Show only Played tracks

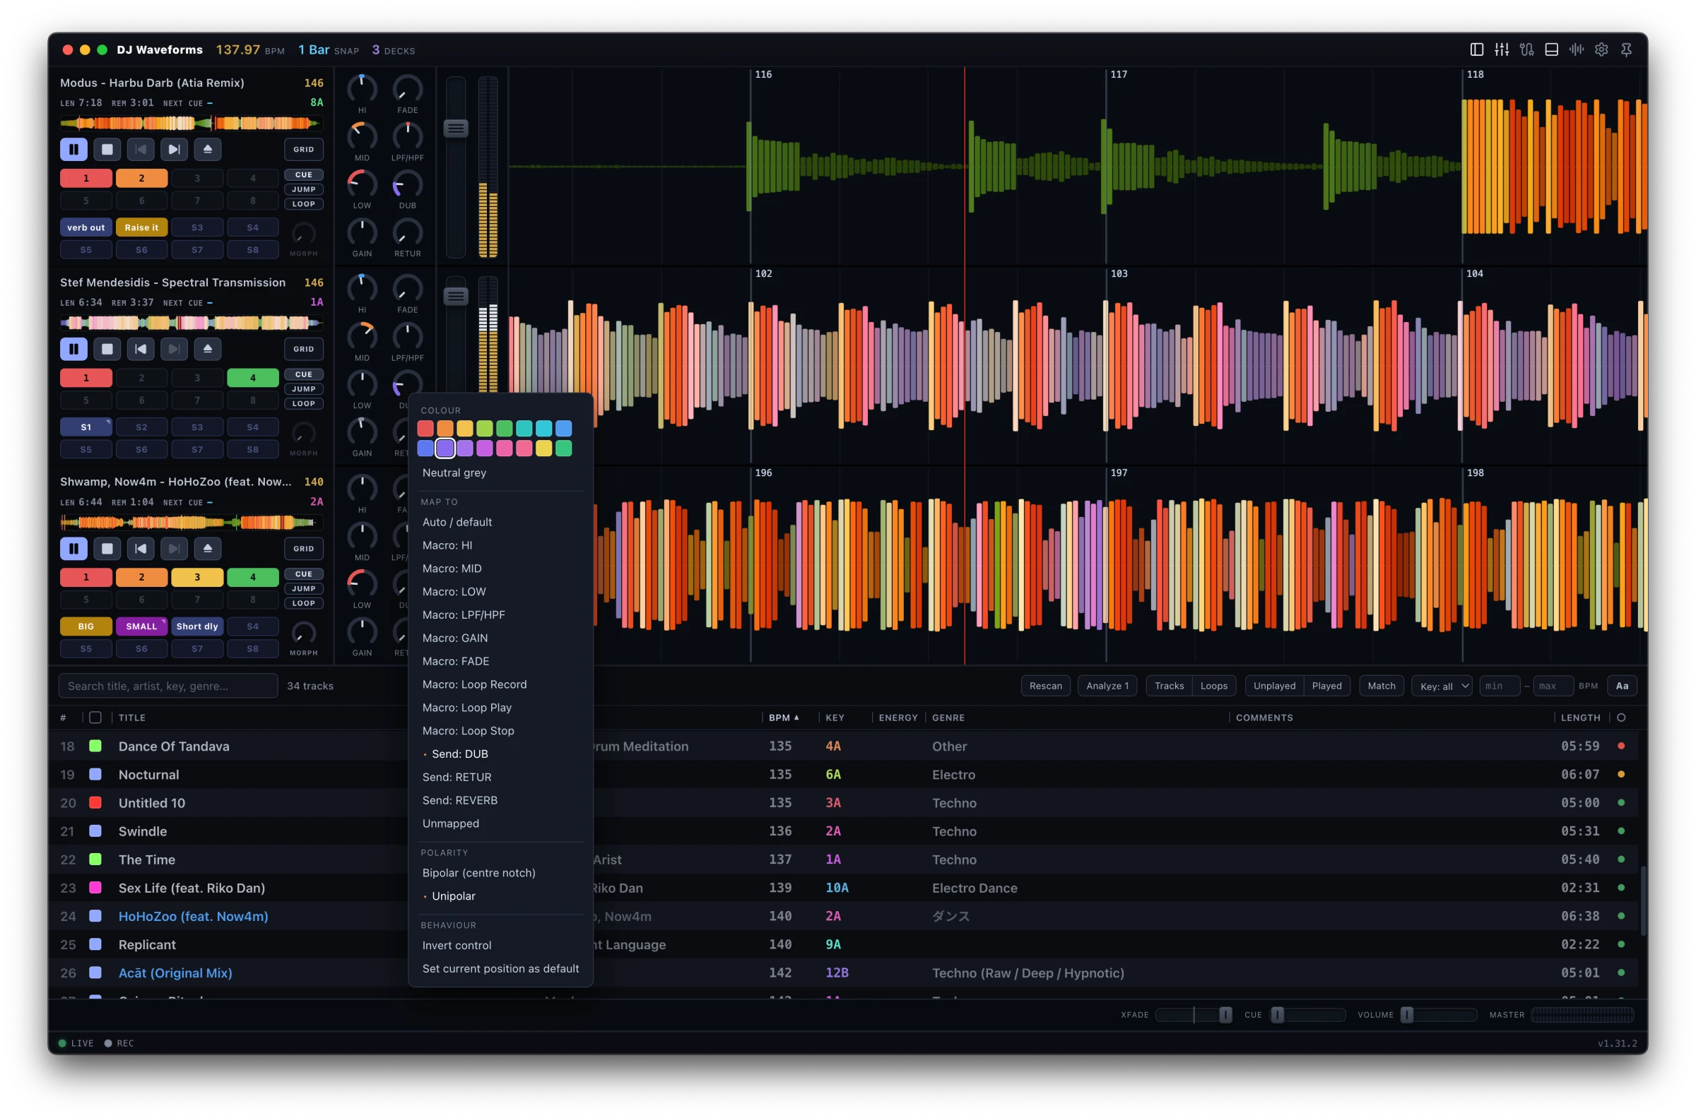pyautogui.click(x=1326, y=685)
